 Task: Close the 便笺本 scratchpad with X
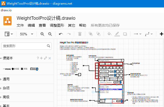click(x=50, y=58)
